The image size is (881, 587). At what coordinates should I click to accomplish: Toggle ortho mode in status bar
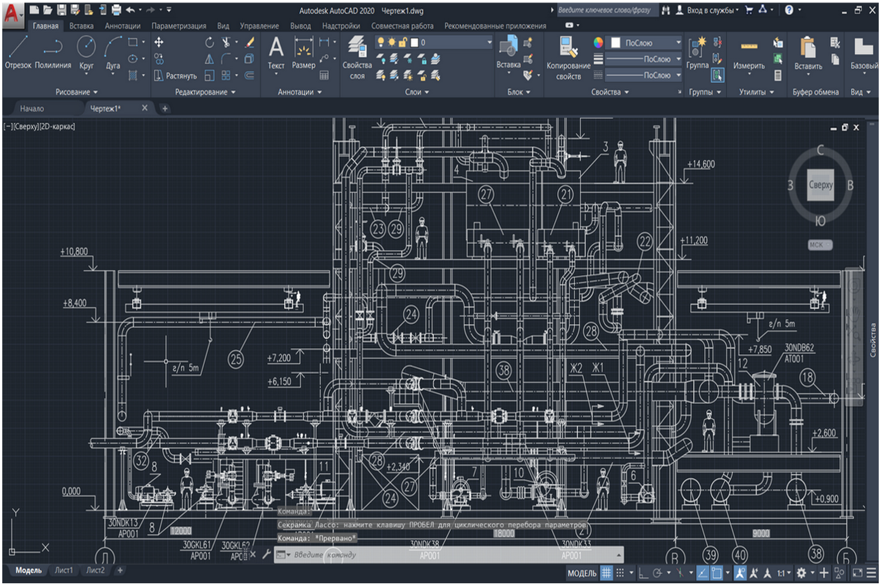(643, 573)
